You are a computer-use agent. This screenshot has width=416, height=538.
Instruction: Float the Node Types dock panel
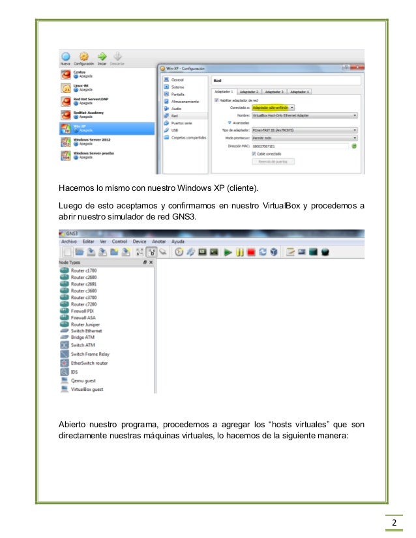pyautogui.click(x=145, y=262)
